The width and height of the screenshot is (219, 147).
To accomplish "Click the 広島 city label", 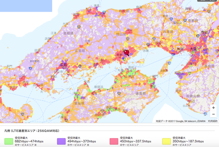I will (64, 65).
